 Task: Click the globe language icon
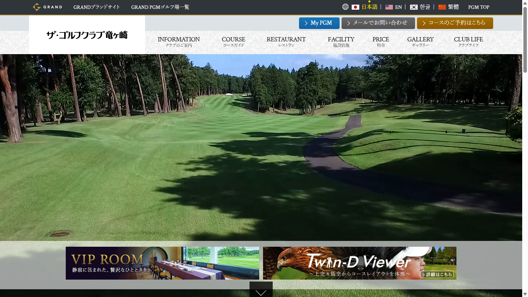tap(345, 7)
